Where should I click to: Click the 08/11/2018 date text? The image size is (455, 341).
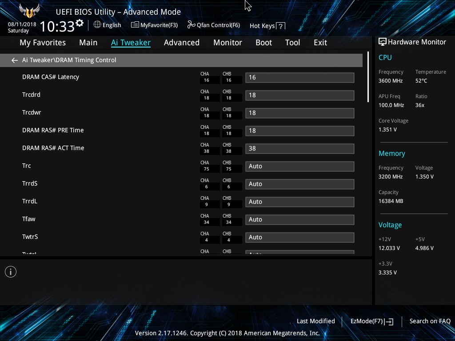(x=22, y=24)
